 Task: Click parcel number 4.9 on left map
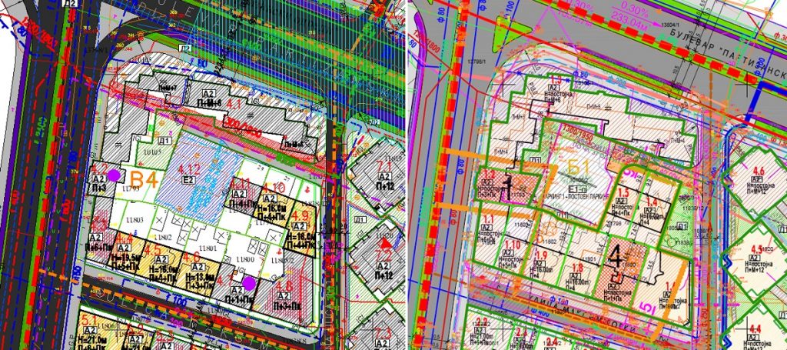click(x=300, y=215)
